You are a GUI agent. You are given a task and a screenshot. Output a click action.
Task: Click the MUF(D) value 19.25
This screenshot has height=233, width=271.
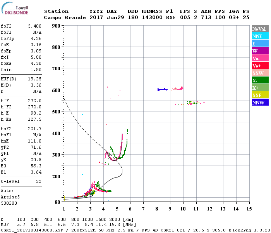[x=35, y=79]
